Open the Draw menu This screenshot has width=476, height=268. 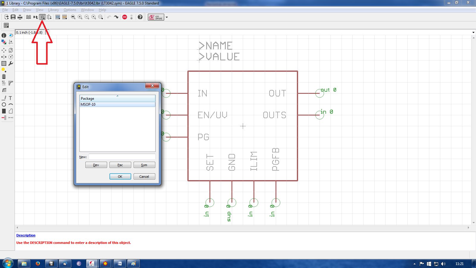pyautogui.click(x=27, y=10)
